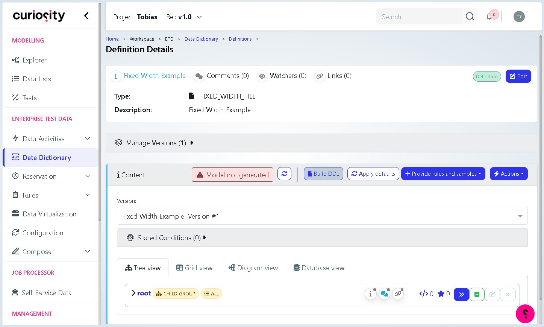Open the release v1.0 dropdown

[184, 17]
